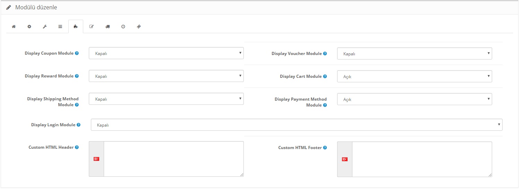Viewport: 522px width, 193px height.
Task: Select the list bars icon tab
Action: click(x=60, y=27)
